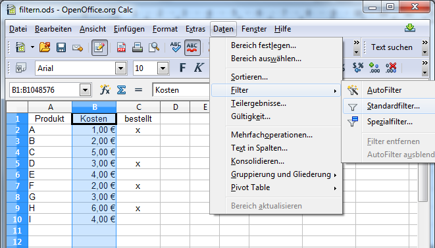
Task: Open the Function Wizard icon
Action: click(x=105, y=90)
